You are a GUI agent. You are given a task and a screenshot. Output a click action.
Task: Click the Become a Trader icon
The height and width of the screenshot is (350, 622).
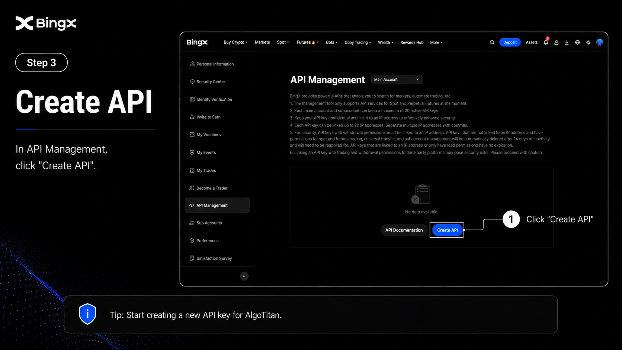point(192,188)
